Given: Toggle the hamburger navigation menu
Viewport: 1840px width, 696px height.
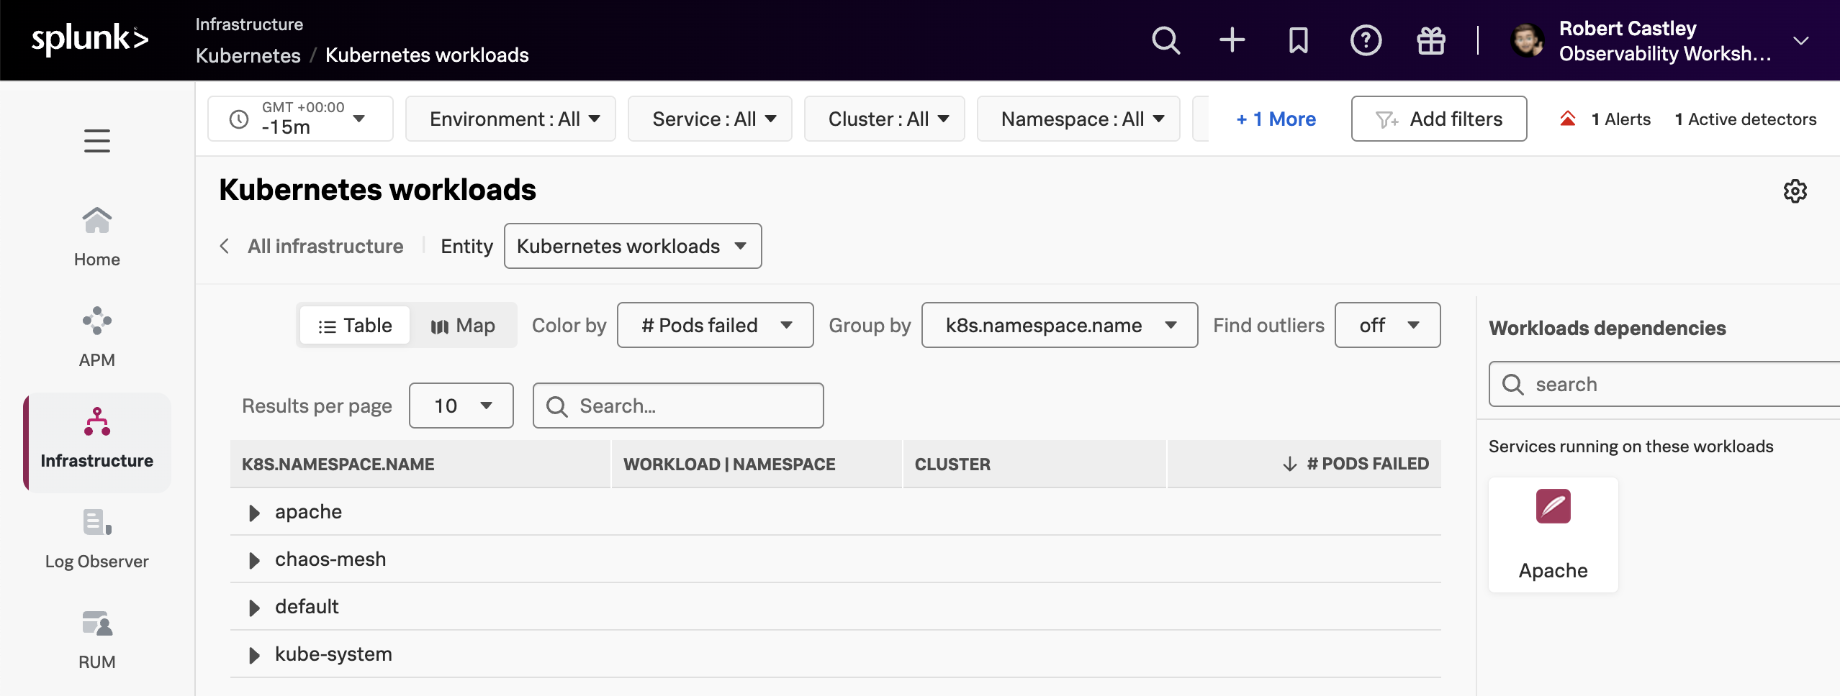Looking at the screenshot, I should coord(97,141).
